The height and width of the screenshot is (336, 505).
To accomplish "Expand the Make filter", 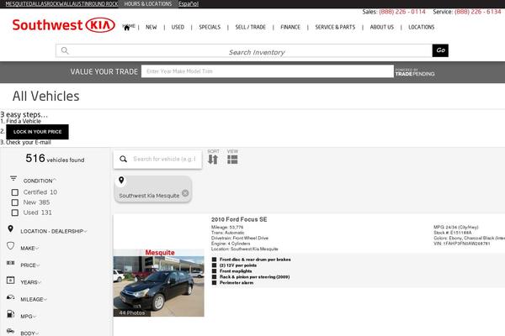I will click(29, 249).
